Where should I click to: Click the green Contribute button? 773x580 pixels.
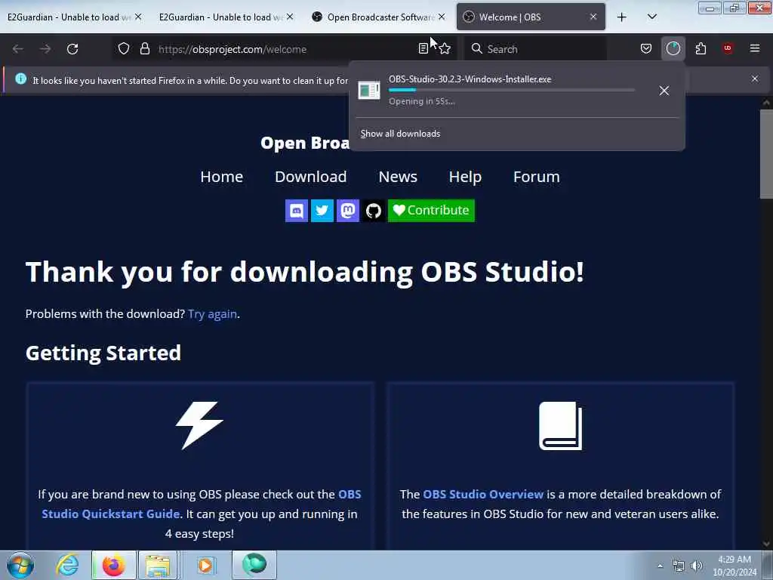tap(431, 211)
